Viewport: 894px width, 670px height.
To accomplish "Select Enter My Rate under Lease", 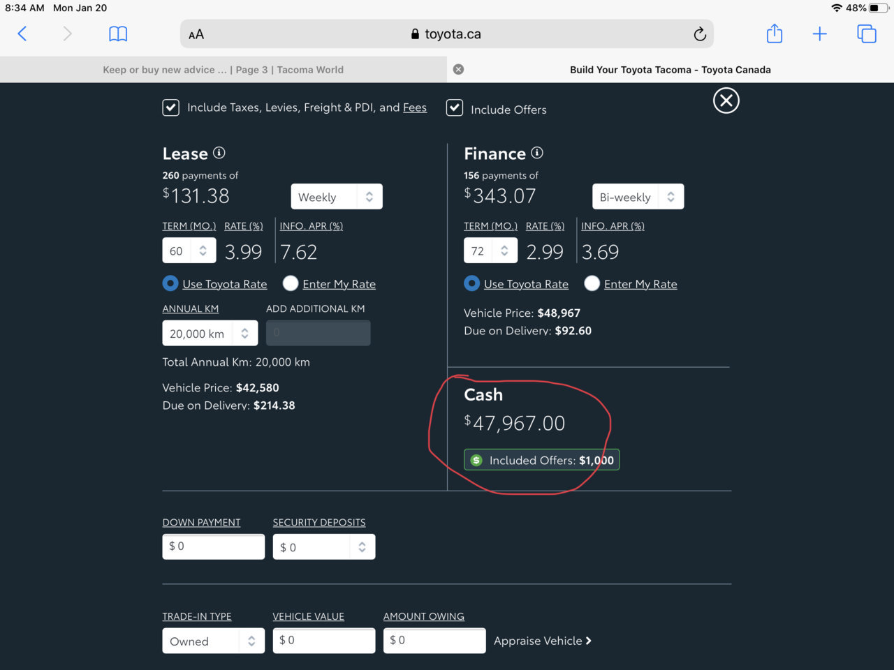I will [x=291, y=283].
